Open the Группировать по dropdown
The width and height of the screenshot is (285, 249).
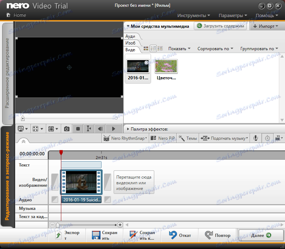point(259,49)
